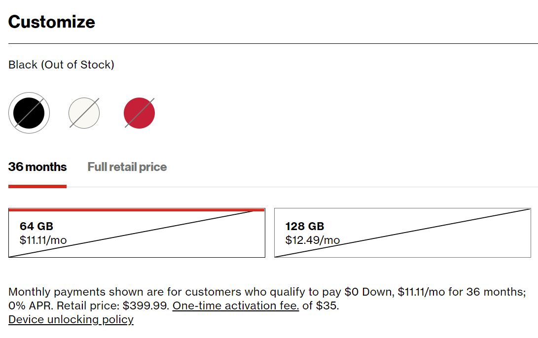Screen dimensions: 538x338
Task: Choose the White color swatch
Action: point(84,113)
